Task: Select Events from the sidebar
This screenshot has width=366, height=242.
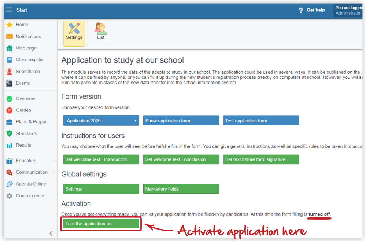Action: (x=23, y=83)
